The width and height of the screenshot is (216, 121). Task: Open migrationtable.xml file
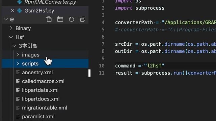tap(45, 108)
